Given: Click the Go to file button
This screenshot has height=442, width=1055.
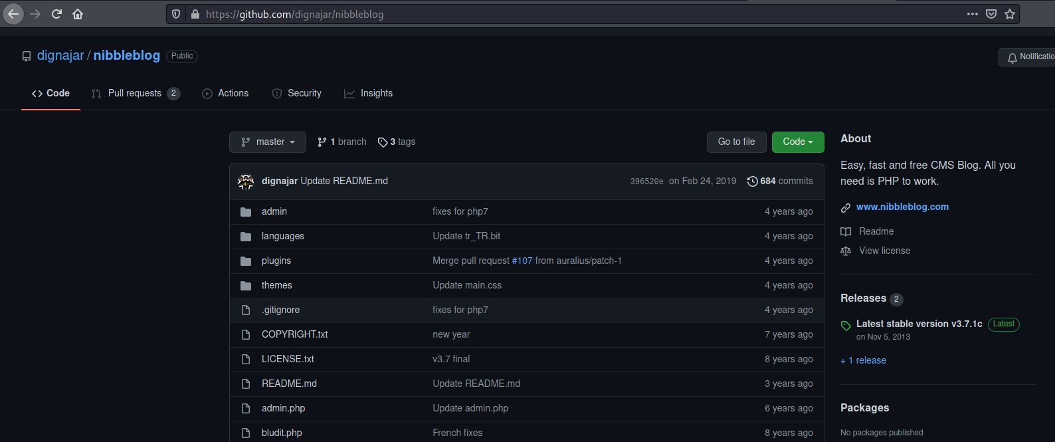Looking at the screenshot, I should [x=736, y=142].
